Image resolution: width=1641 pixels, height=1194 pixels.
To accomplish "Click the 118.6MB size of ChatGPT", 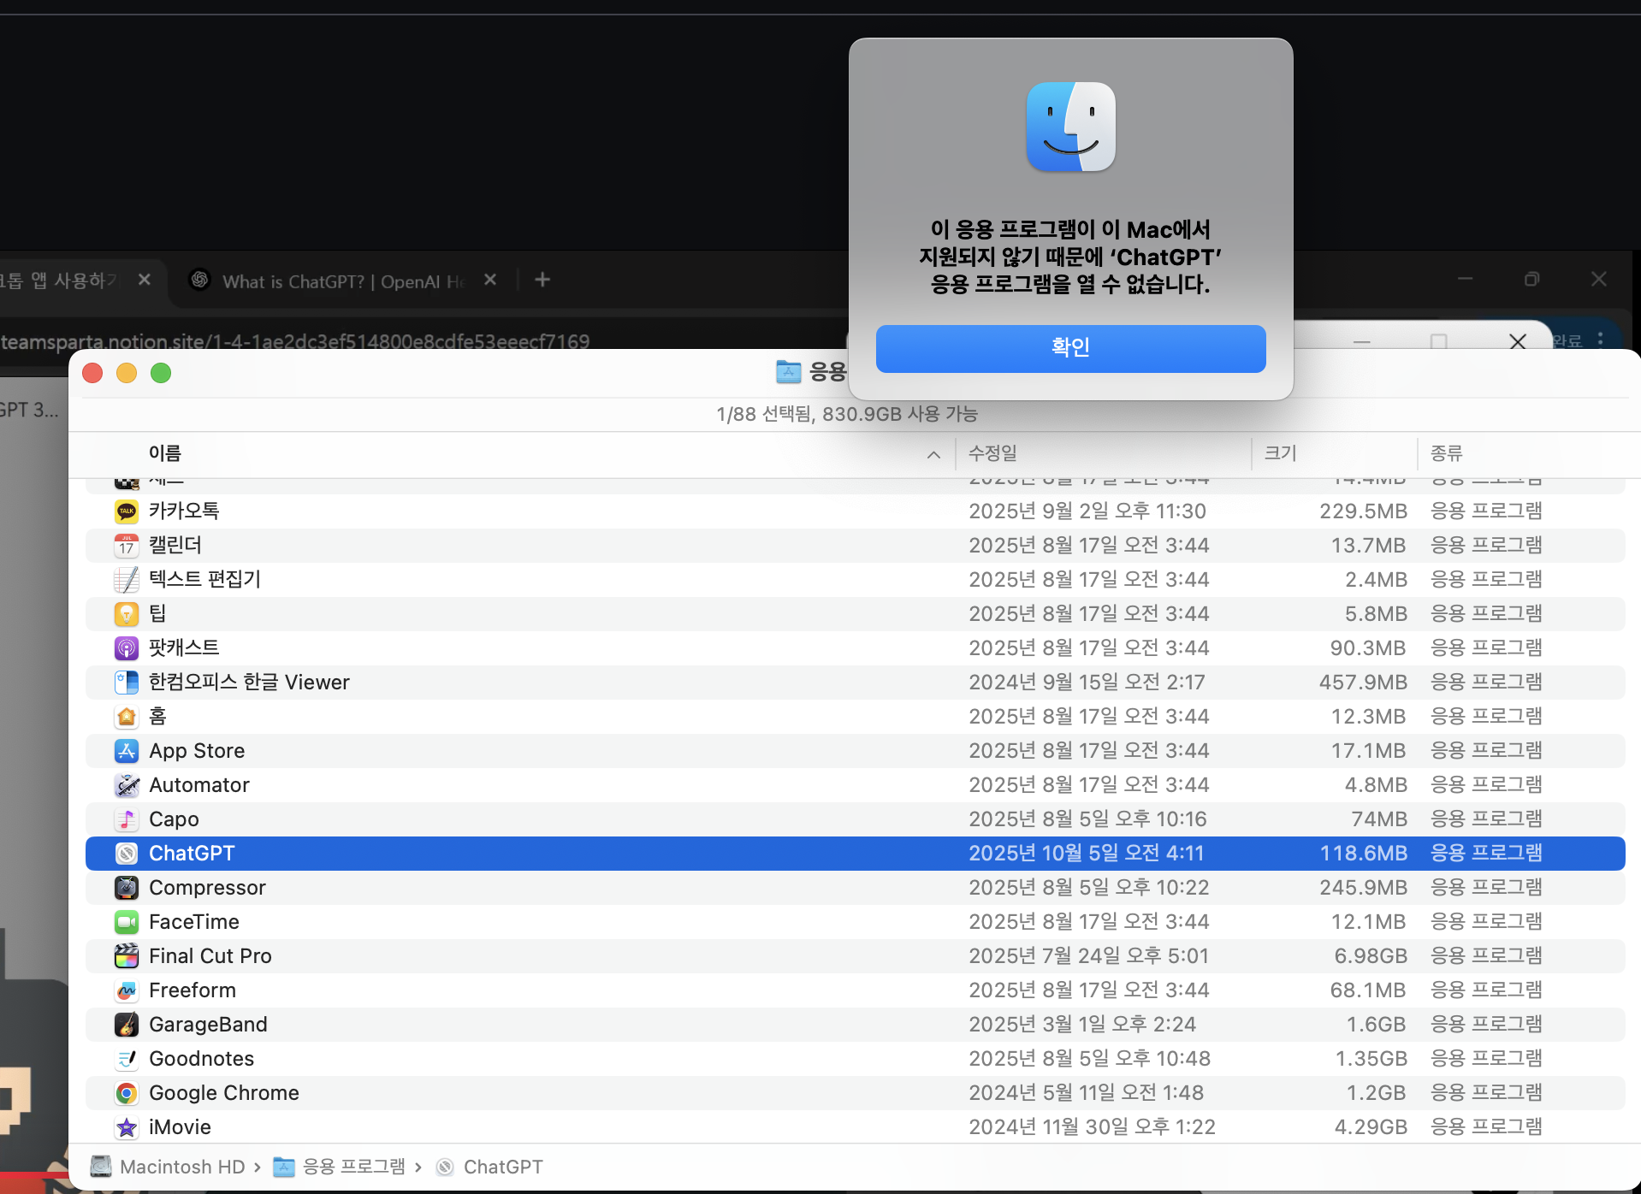I will click(x=1364, y=854).
